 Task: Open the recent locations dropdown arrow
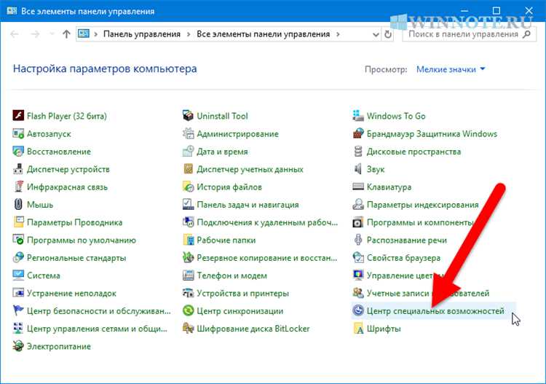pos(52,34)
